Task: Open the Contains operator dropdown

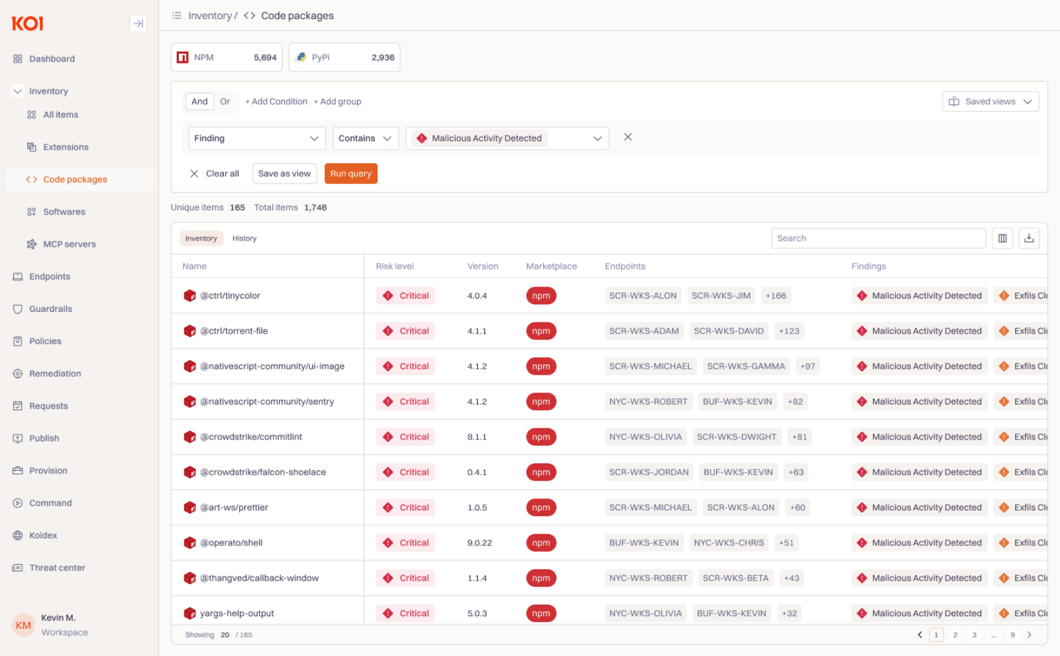Action: click(x=365, y=138)
